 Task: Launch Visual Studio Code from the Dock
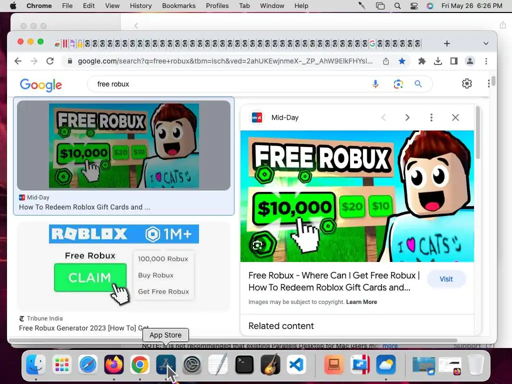pyautogui.click(x=296, y=364)
